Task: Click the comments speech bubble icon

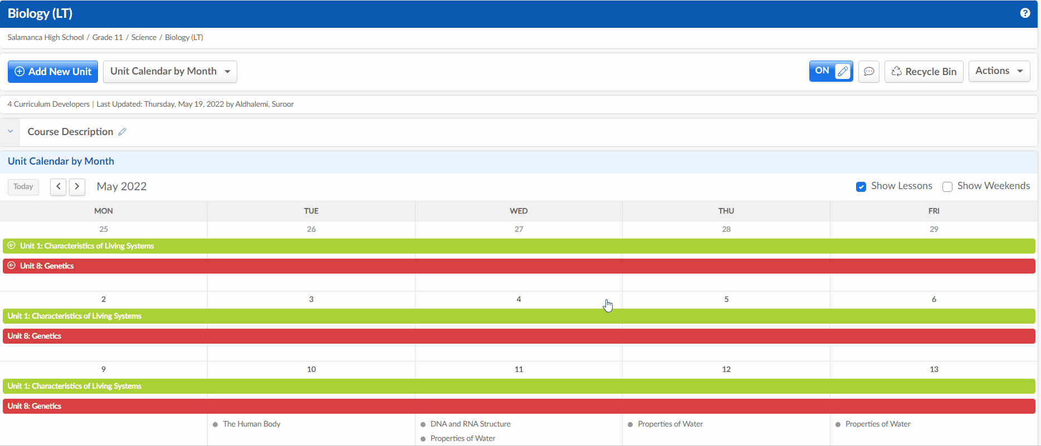Action: pyautogui.click(x=868, y=72)
